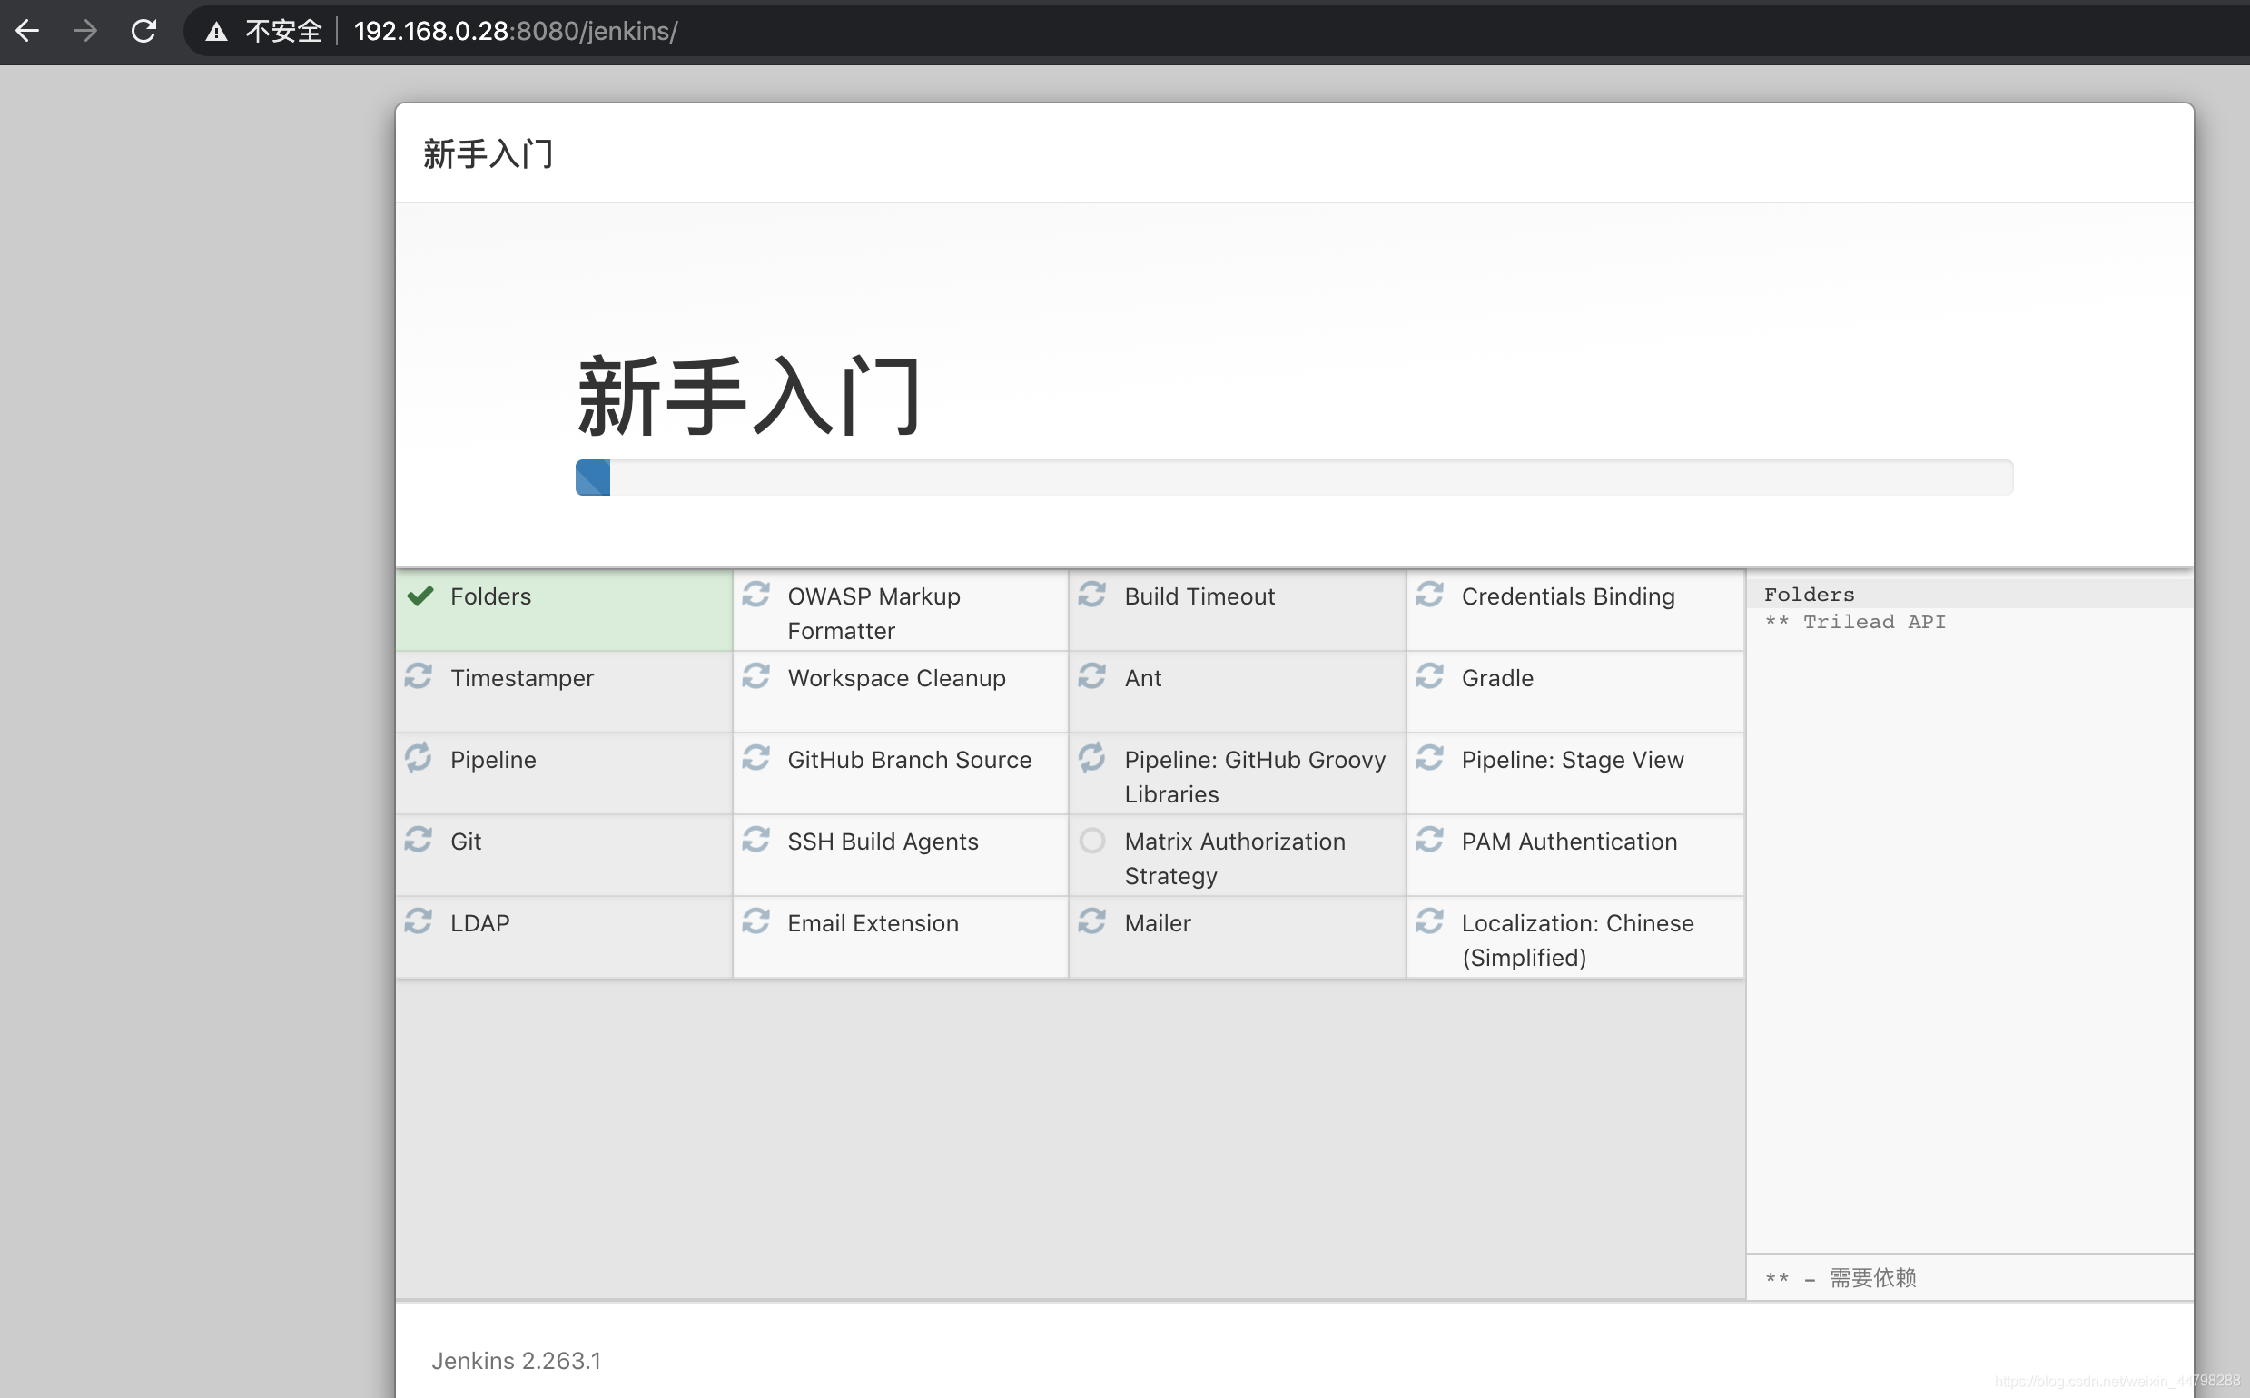Click the Folders entry in the install log
The height and width of the screenshot is (1398, 2250).
coord(1809,595)
